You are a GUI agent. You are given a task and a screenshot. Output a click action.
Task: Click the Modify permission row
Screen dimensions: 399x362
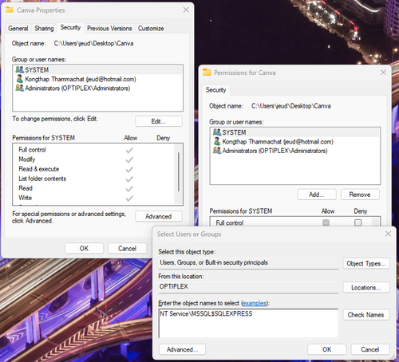[93, 159]
